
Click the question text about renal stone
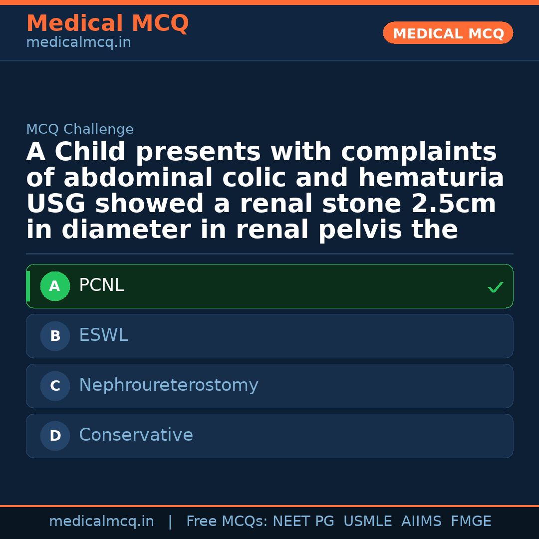pyautogui.click(x=265, y=191)
